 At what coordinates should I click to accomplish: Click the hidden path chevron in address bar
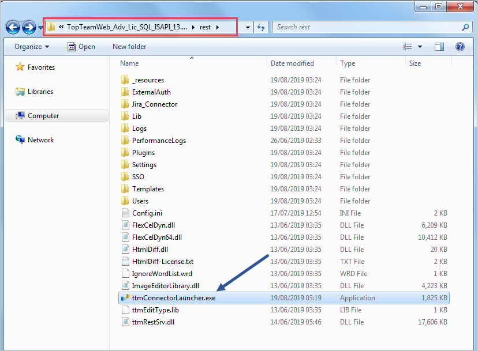pyautogui.click(x=61, y=27)
